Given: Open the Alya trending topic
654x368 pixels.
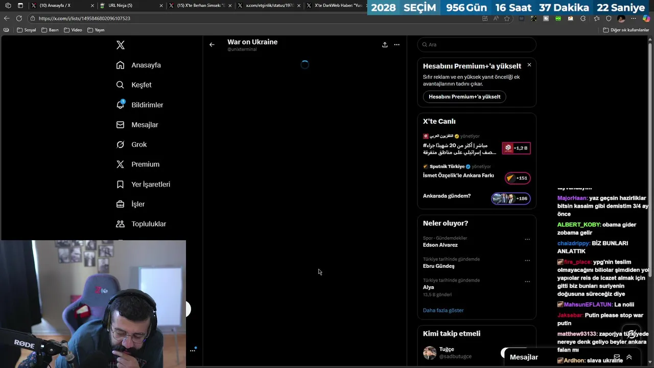Looking at the screenshot, I should [428, 287].
